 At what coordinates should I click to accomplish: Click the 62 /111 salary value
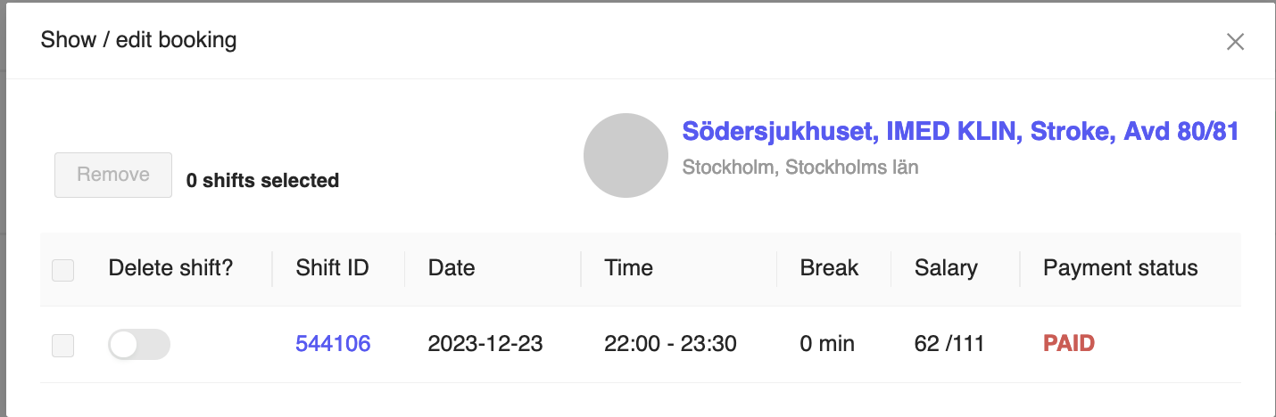[x=949, y=344]
